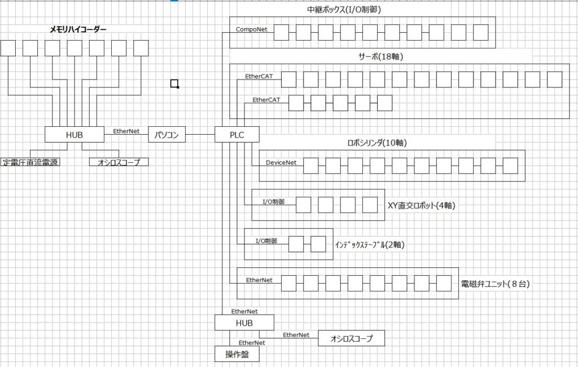Select first servo box after lower EtherCAT
578x367 pixels.
[x=296, y=103]
